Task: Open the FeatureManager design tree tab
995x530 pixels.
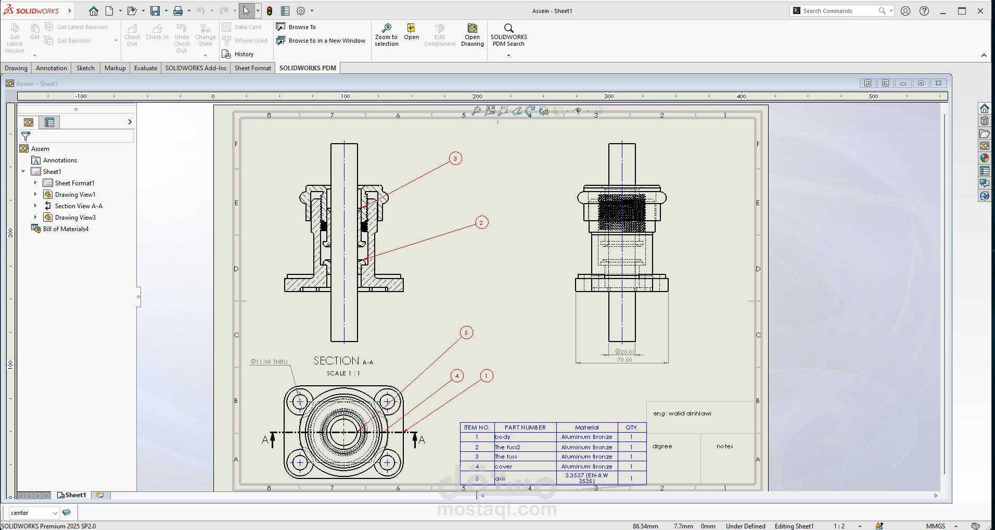Action: tap(29, 122)
